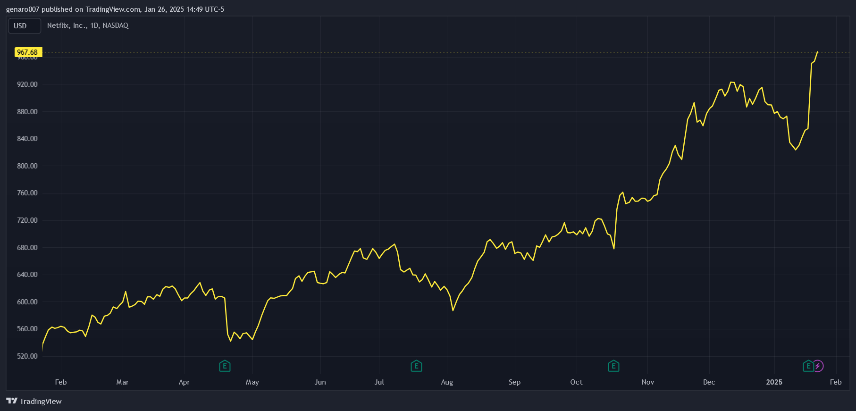Click the Jun label on time axis

tap(320, 382)
